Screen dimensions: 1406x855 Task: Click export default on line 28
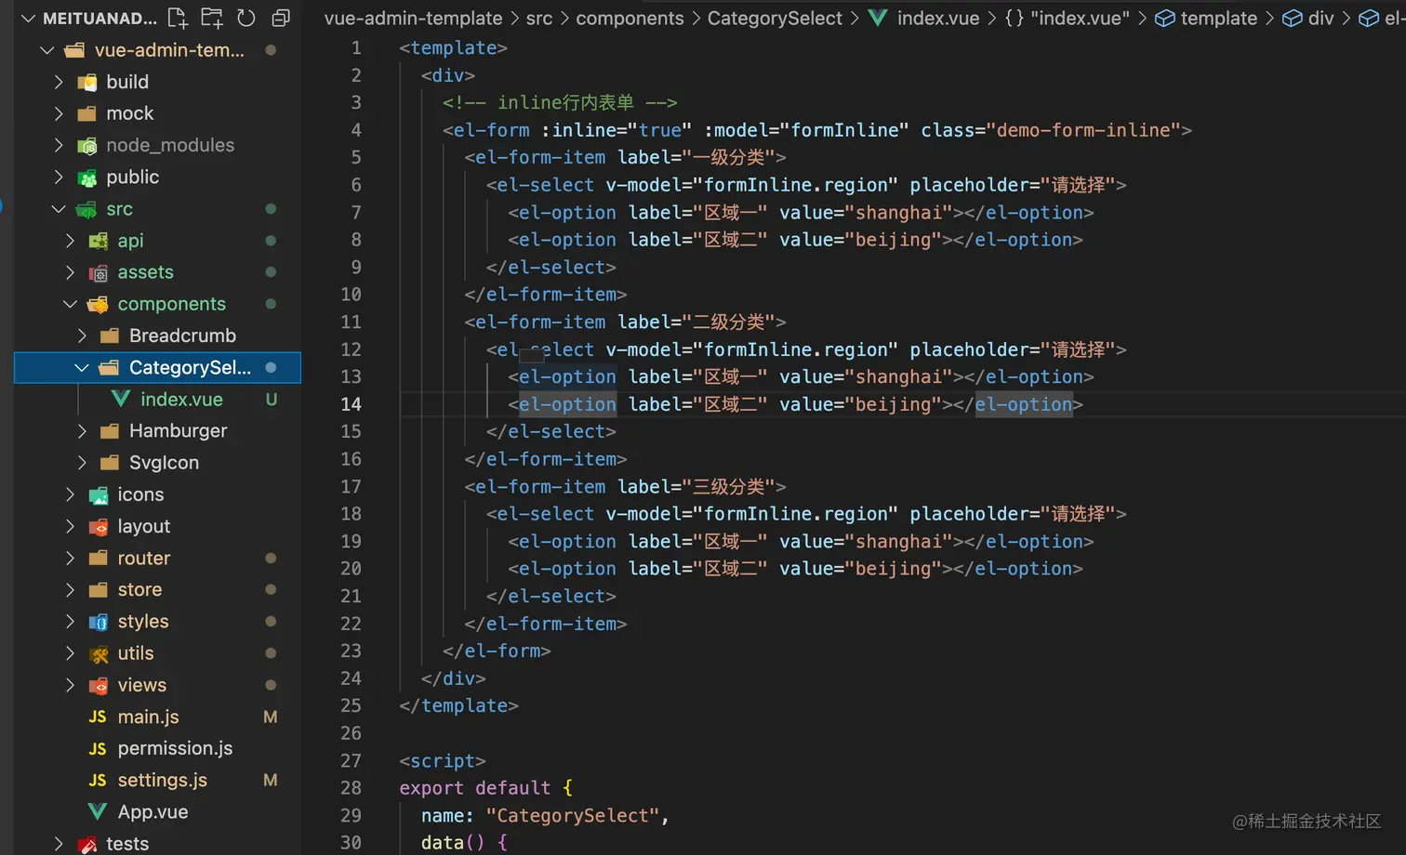pos(475,788)
